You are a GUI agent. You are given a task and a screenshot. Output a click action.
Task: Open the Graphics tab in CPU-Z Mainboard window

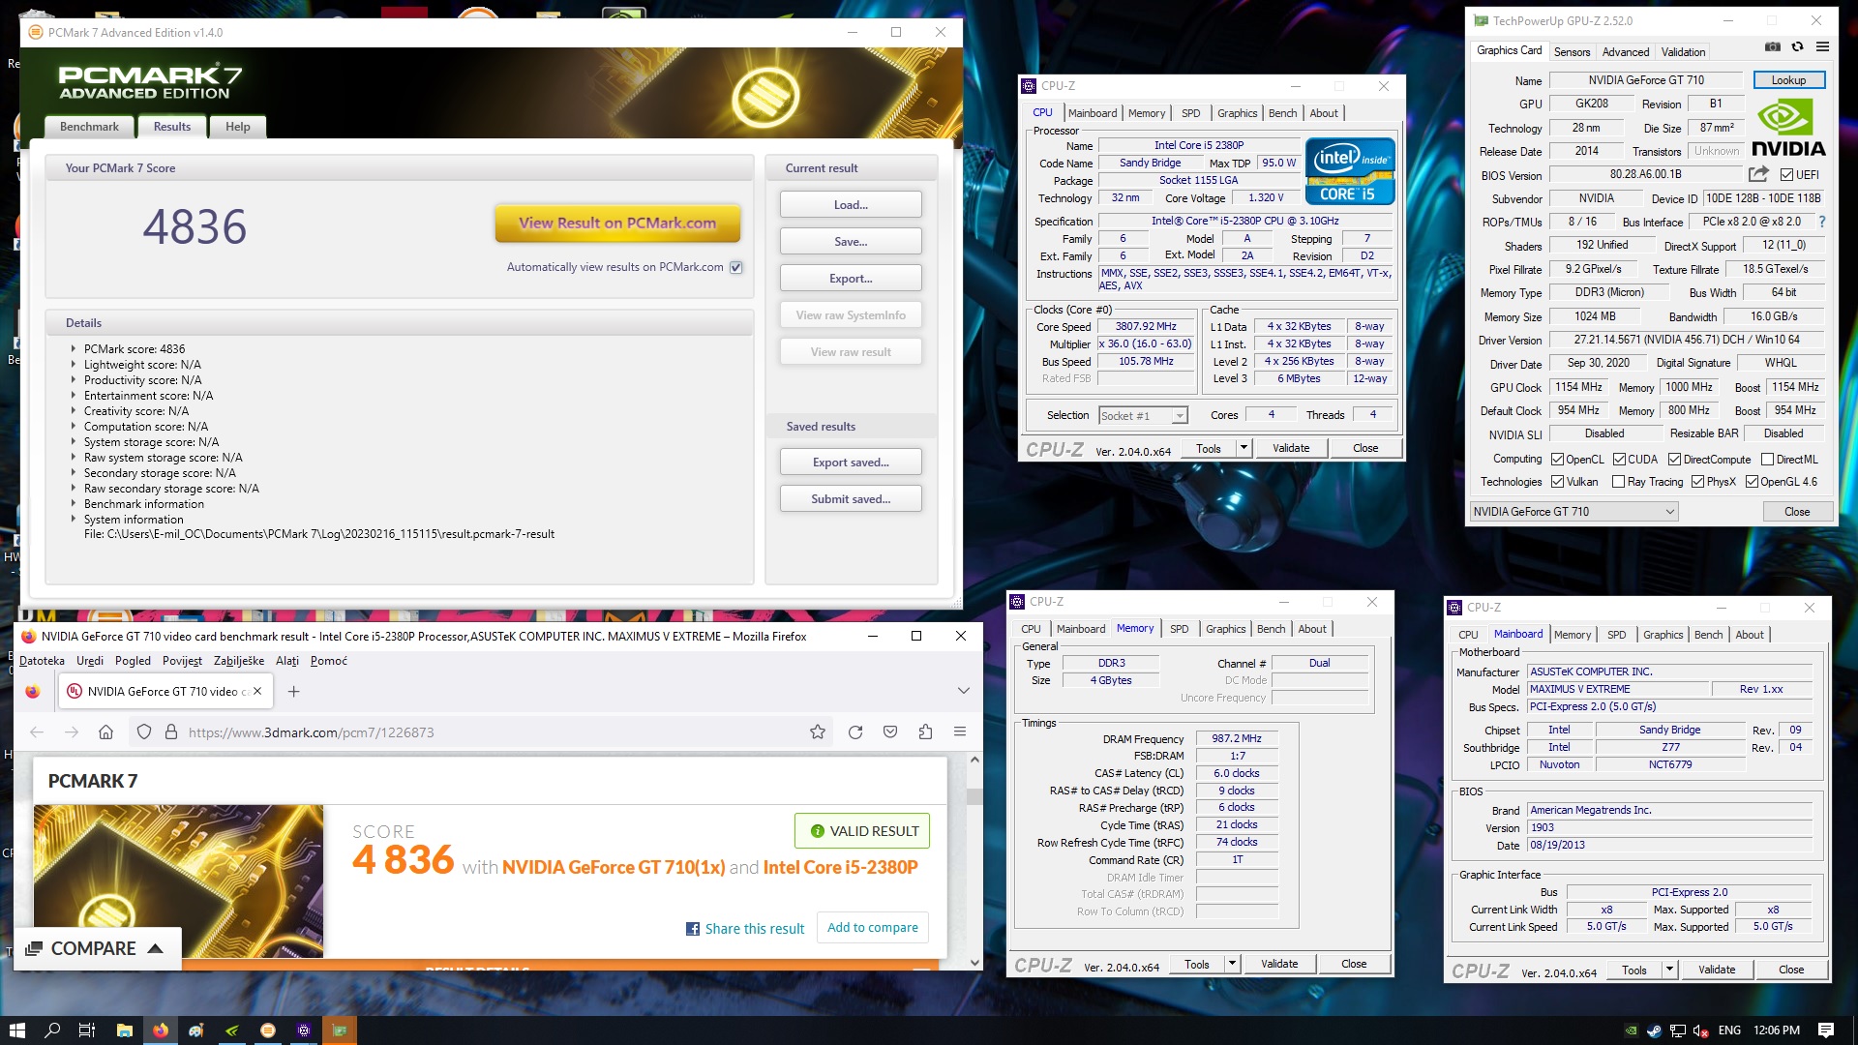[1663, 635]
